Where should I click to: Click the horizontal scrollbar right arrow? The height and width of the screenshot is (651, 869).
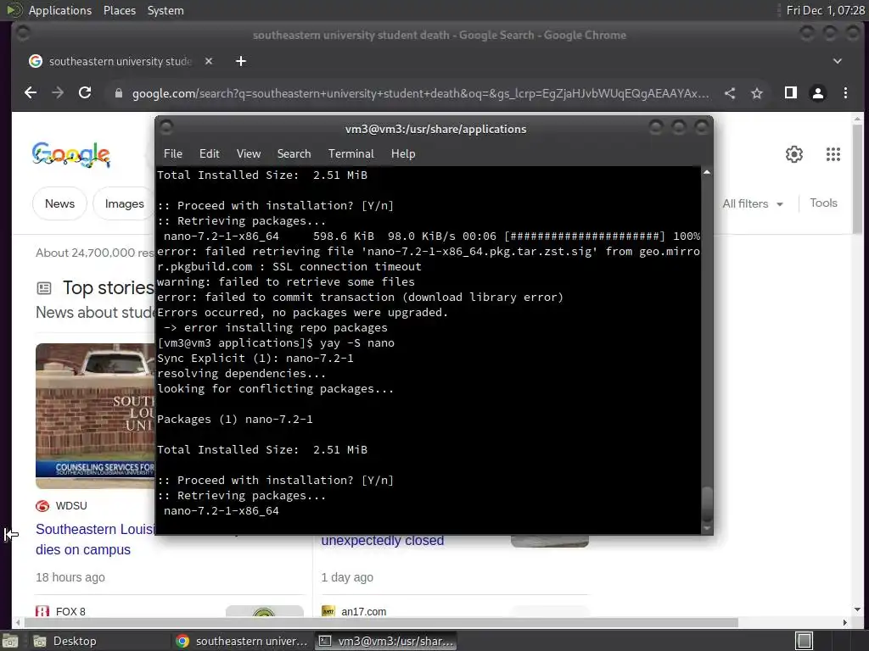tap(844, 622)
